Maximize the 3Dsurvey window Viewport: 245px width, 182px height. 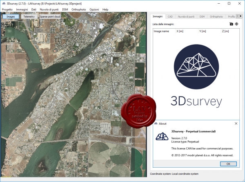tap(229, 3)
